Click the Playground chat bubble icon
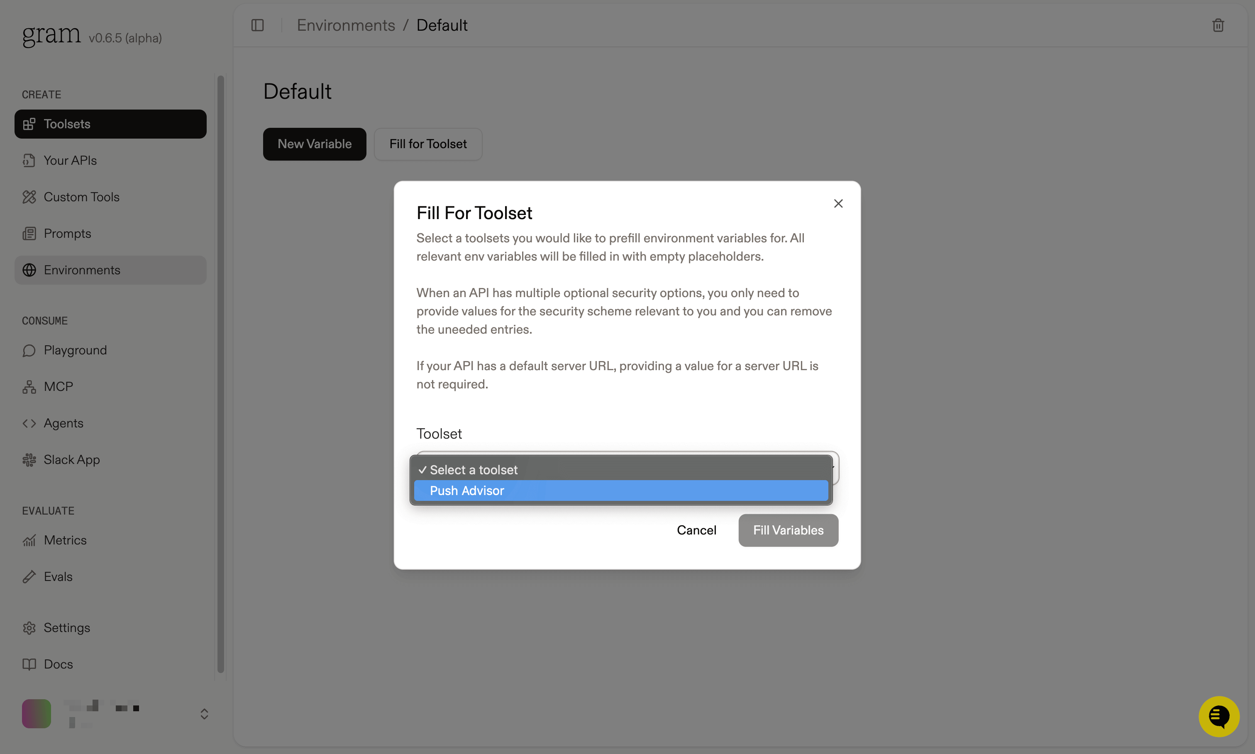 tap(29, 351)
